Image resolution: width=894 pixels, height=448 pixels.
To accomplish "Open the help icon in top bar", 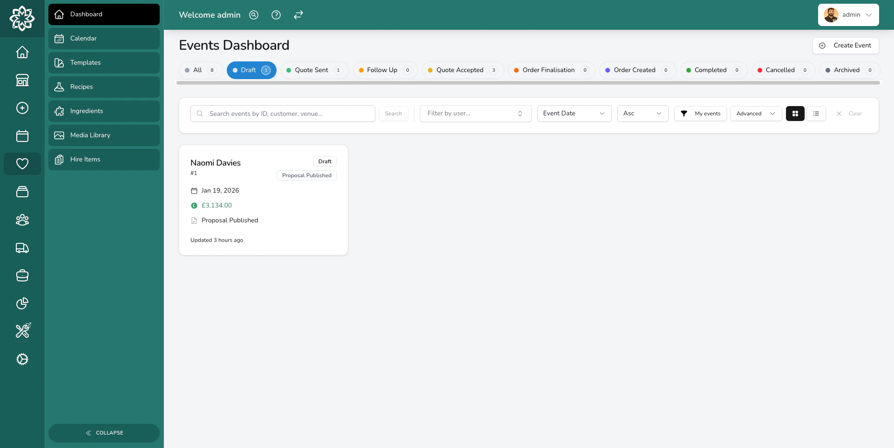I will pos(276,15).
